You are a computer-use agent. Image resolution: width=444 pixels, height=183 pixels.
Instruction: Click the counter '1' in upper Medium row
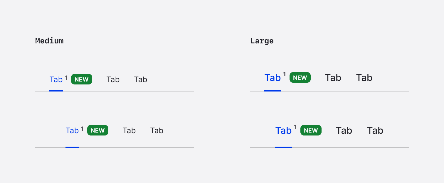coord(66,77)
